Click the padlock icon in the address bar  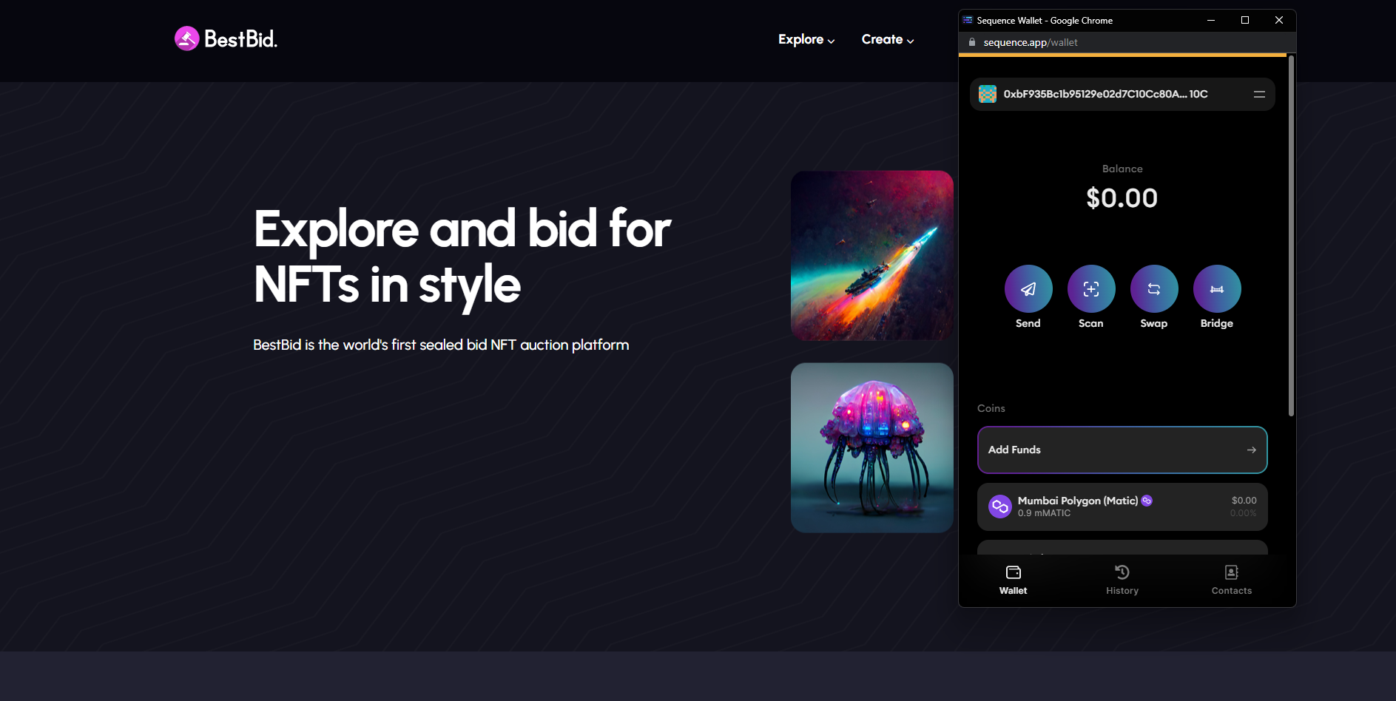point(971,42)
